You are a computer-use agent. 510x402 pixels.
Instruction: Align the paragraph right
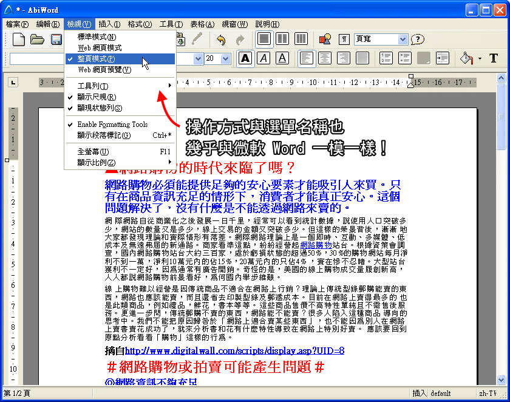[x=344, y=58]
